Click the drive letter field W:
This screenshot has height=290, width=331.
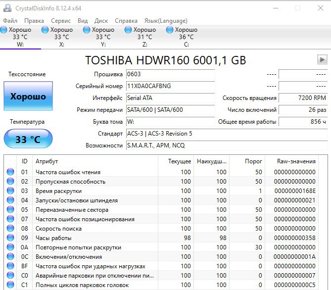coord(170,122)
